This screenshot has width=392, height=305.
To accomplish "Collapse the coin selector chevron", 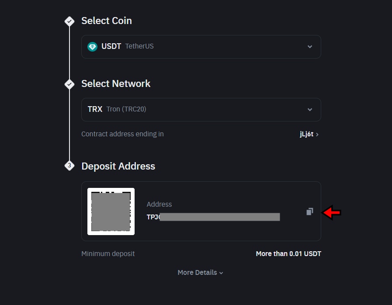I will pyautogui.click(x=310, y=46).
